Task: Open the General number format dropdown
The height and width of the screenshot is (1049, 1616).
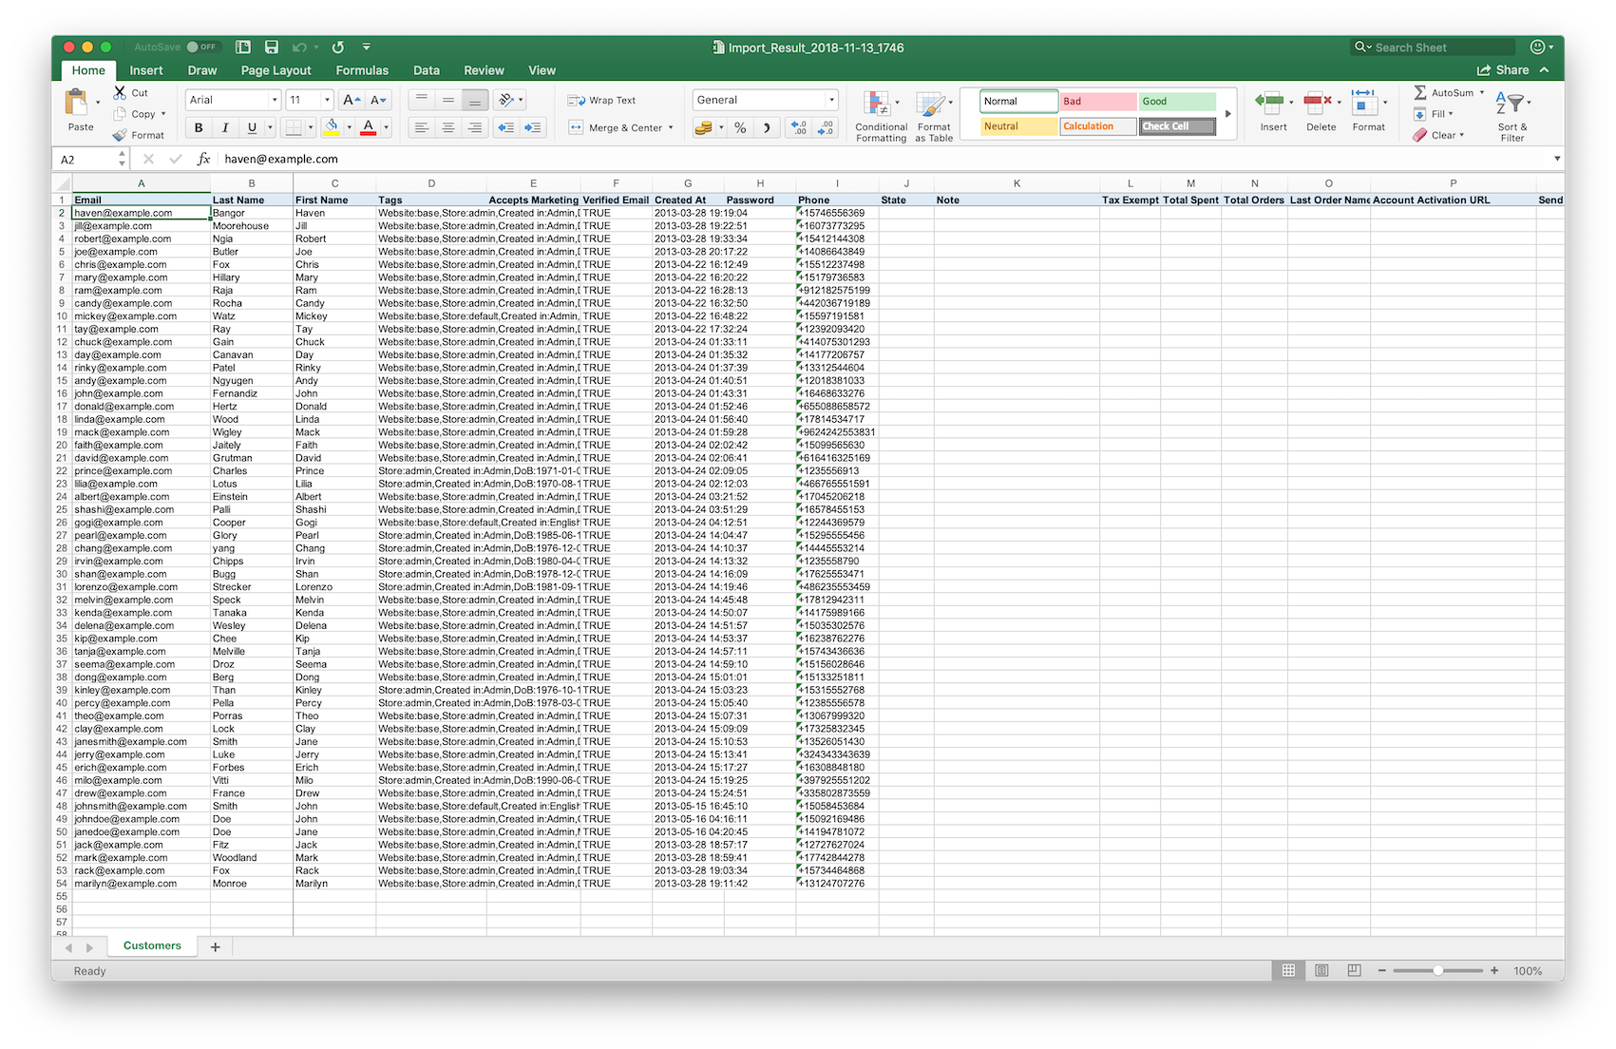Action: (831, 100)
